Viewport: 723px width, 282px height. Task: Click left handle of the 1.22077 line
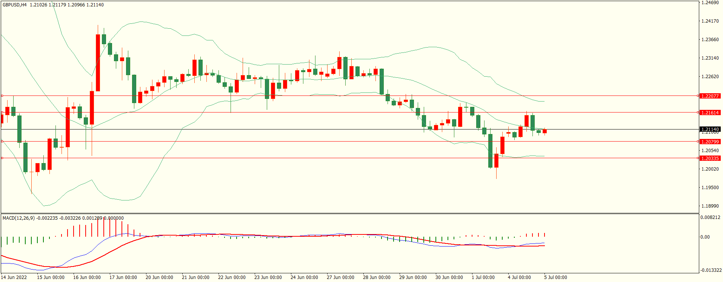[2, 96]
